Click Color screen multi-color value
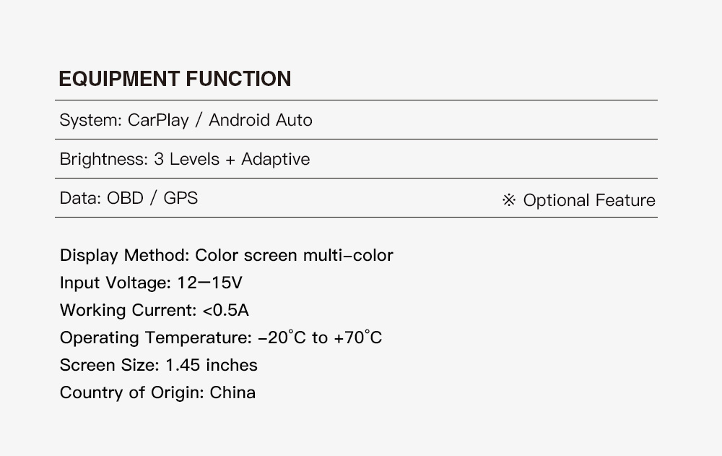This screenshot has width=722, height=456. click(x=295, y=255)
